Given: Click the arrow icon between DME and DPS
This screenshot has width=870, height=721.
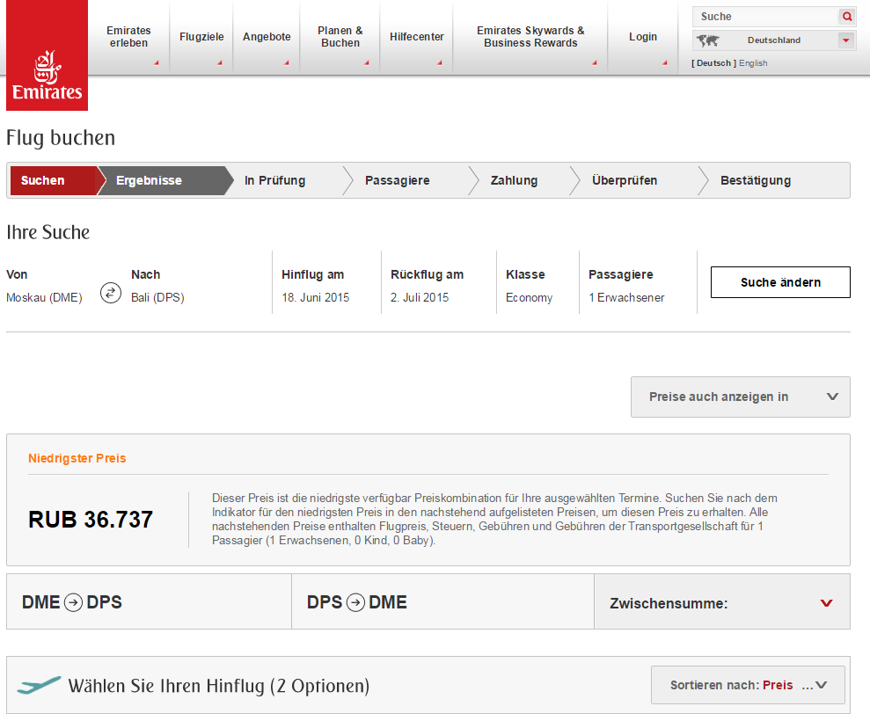Looking at the screenshot, I should (x=73, y=602).
